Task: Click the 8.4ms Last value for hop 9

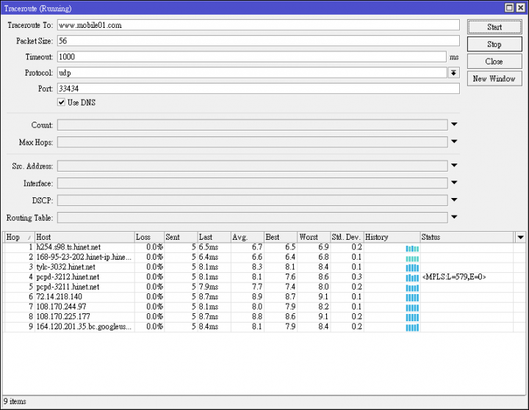Action: click(209, 327)
